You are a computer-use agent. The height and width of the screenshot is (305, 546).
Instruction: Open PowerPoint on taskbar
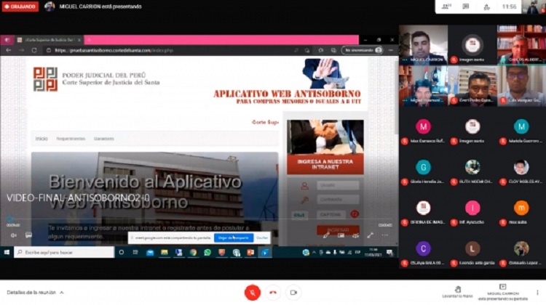[250, 253]
